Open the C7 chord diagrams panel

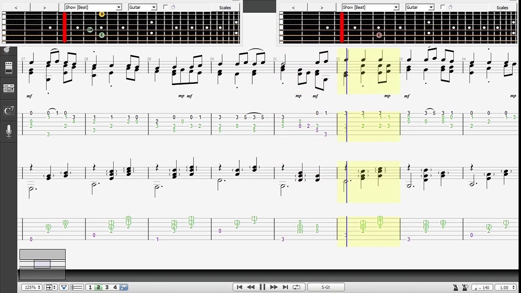9,111
